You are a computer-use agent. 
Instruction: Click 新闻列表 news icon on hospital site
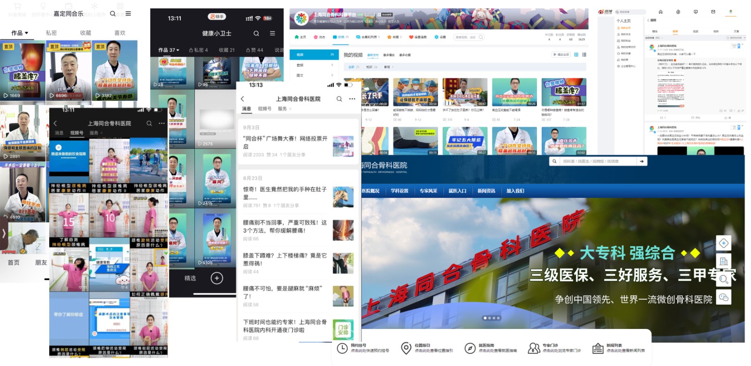coord(598,348)
